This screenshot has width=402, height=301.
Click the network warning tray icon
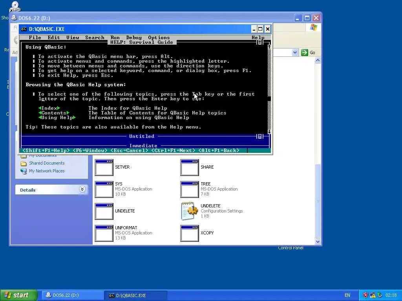373,296
